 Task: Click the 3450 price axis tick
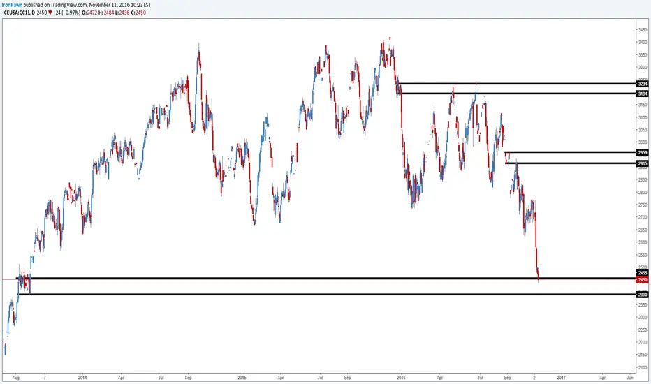tap(643, 30)
